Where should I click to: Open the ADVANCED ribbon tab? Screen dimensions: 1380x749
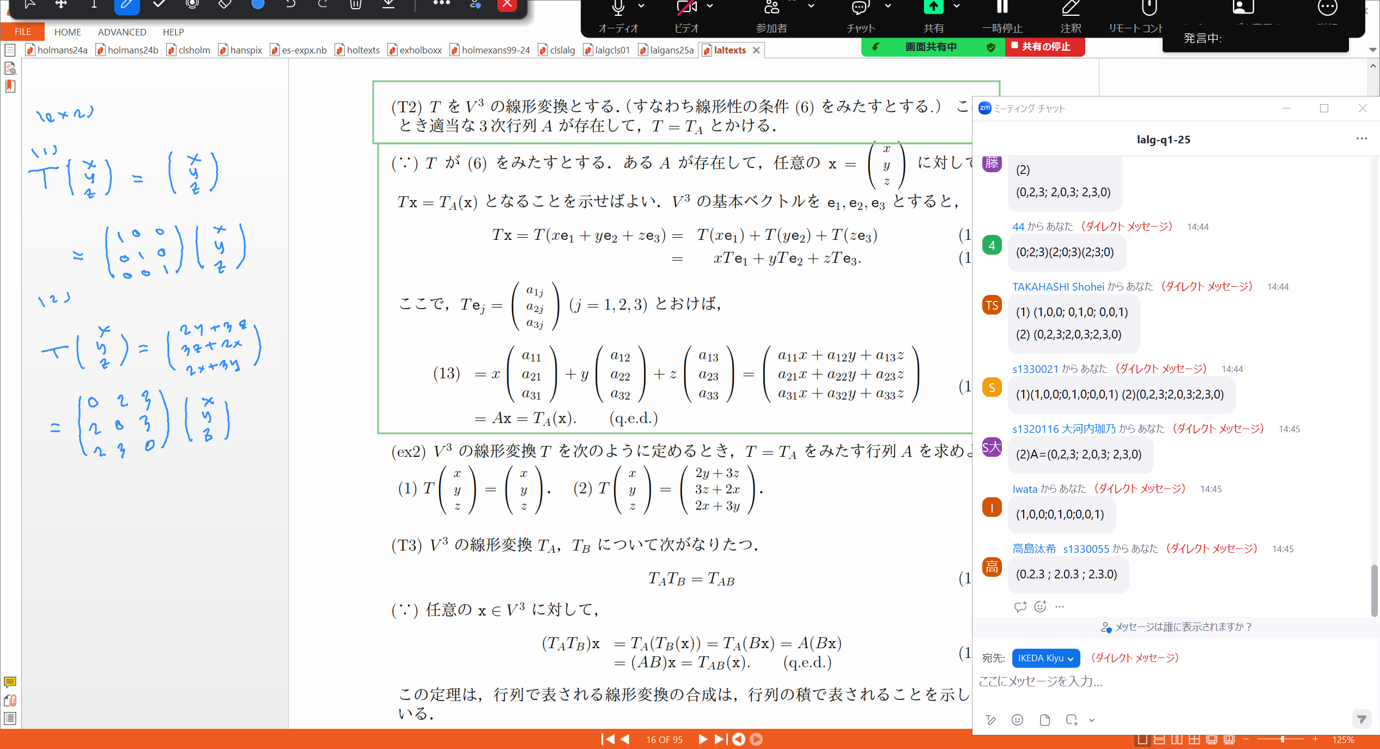122,32
